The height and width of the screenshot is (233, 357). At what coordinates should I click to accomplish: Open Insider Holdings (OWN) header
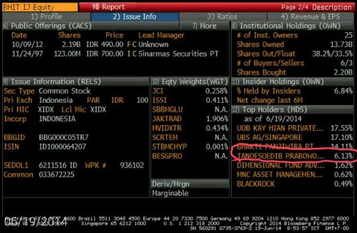pyautogui.click(x=292, y=82)
